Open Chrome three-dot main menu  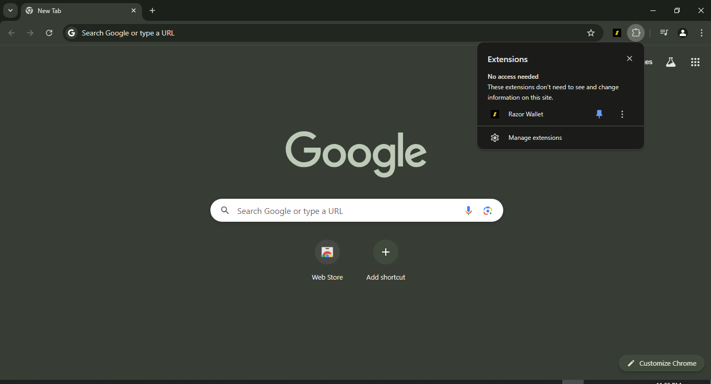(701, 33)
